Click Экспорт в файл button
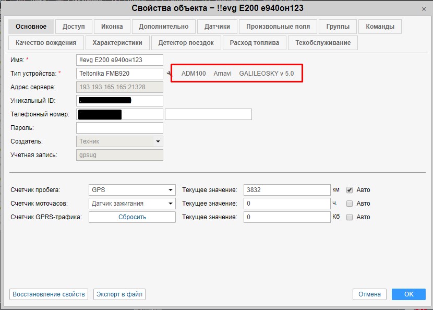Image resolution: width=433 pixels, height=310 pixels. point(119,294)
